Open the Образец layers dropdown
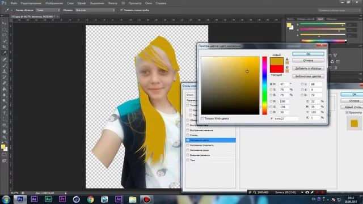This screenshot has width=363, height=204. [95, 10]
